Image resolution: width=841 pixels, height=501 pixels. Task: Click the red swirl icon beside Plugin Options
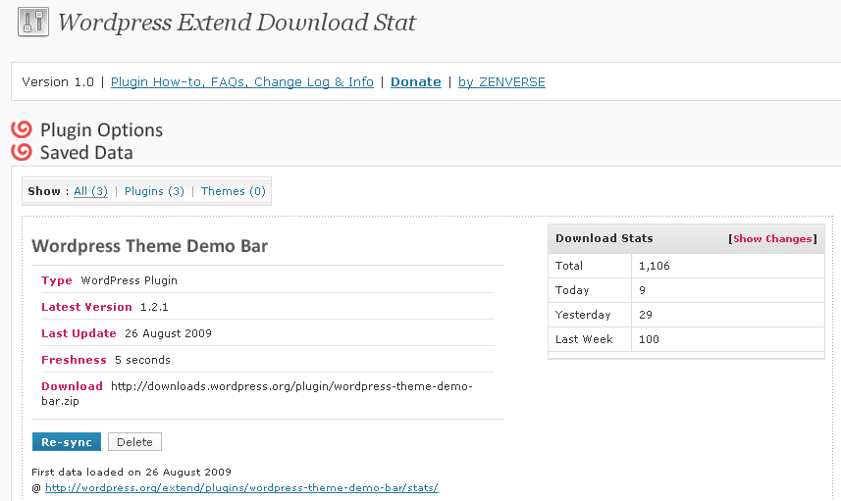click(x=22, y=129)
